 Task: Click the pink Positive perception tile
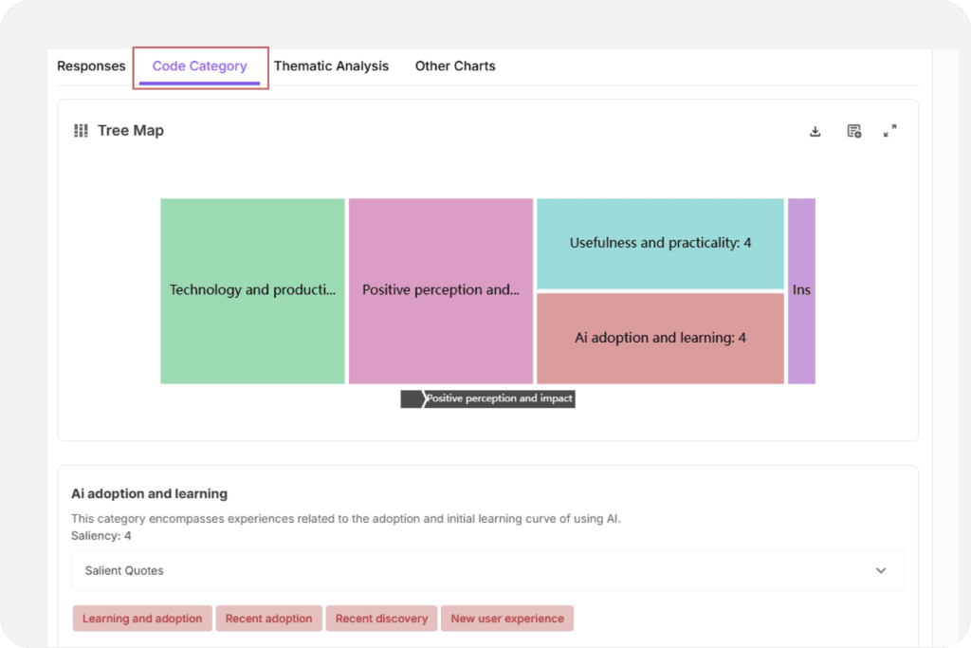[441, 290]
